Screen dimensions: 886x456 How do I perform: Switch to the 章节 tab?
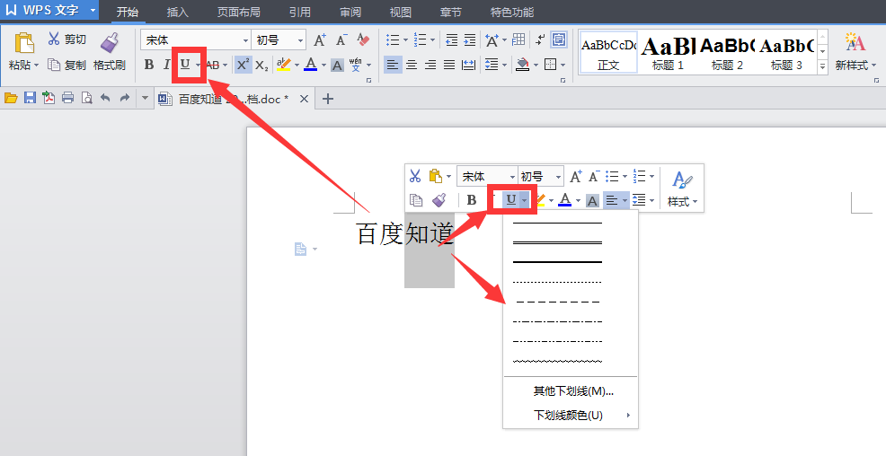(451, 12)
